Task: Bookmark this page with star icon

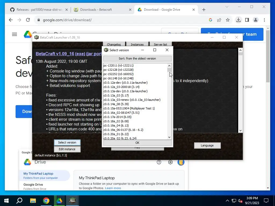Action: 228,20
